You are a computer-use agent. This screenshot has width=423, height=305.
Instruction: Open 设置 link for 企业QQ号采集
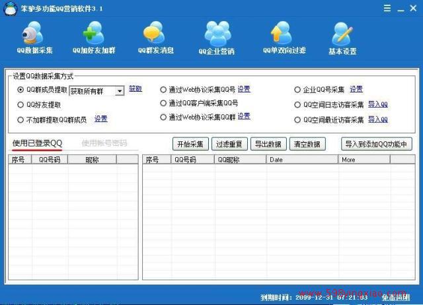pyautogui.click(x=356, y=89)
